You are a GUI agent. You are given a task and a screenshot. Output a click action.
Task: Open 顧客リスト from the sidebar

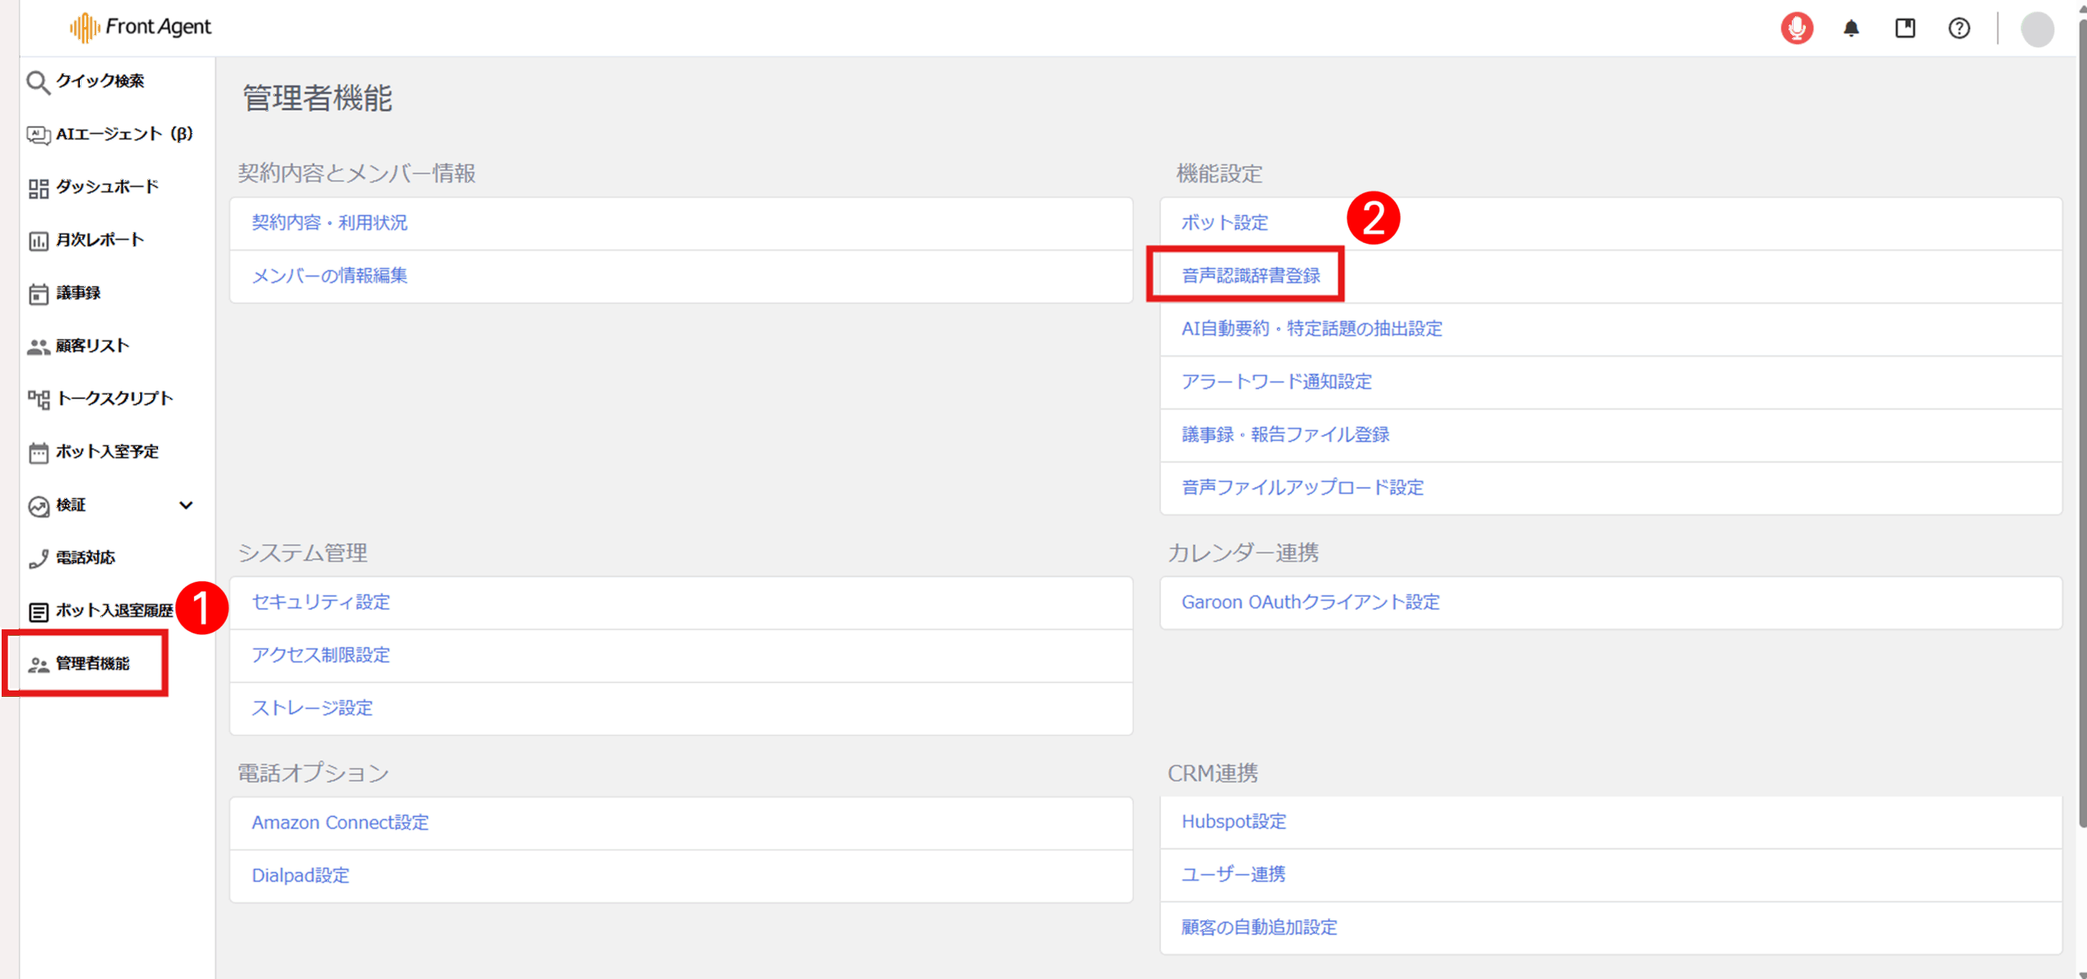[79, 346]
